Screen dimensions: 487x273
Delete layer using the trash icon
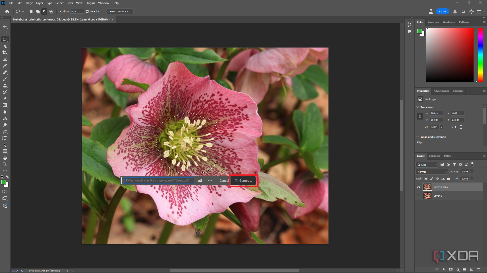[478, 269]
